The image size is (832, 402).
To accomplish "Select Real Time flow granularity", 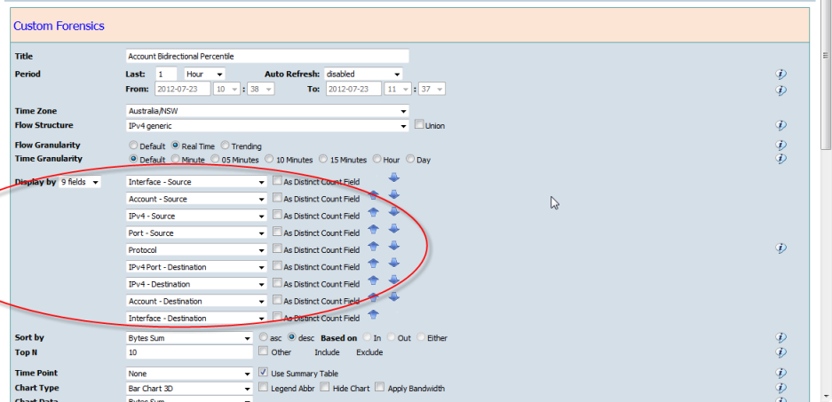I will click(x=176, y=146).
